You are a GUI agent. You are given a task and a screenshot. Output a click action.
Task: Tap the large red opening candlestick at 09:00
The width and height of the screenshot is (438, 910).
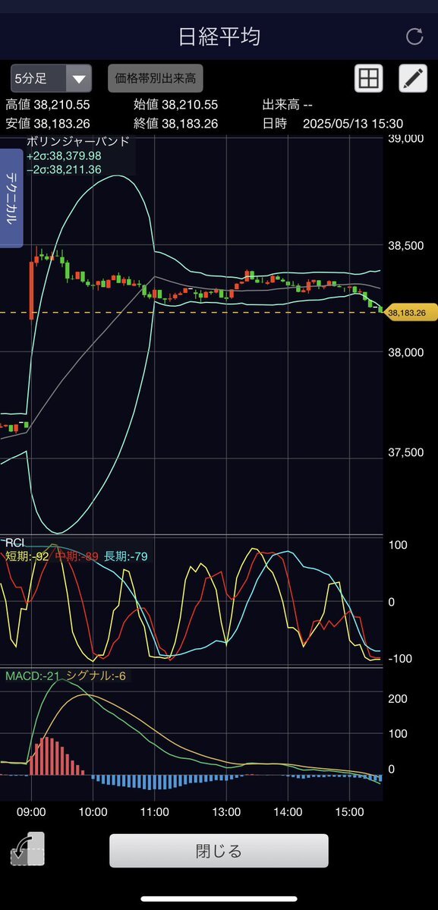click(x=31, y=290)
